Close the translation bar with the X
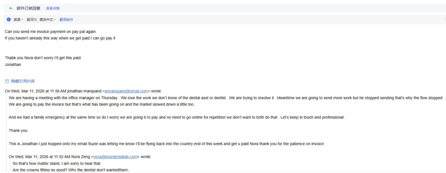Viewport: 446px width, 173px height. tap(445, 20)
